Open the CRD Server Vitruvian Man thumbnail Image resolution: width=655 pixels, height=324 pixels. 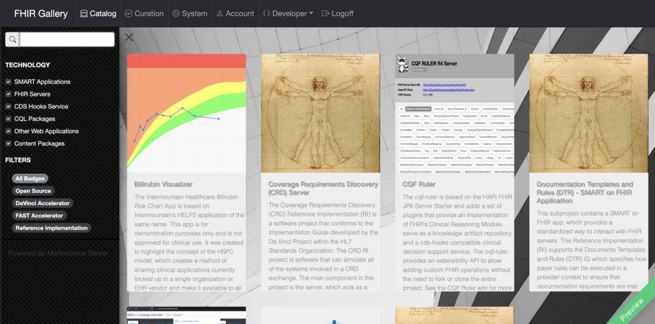(320, 113)
